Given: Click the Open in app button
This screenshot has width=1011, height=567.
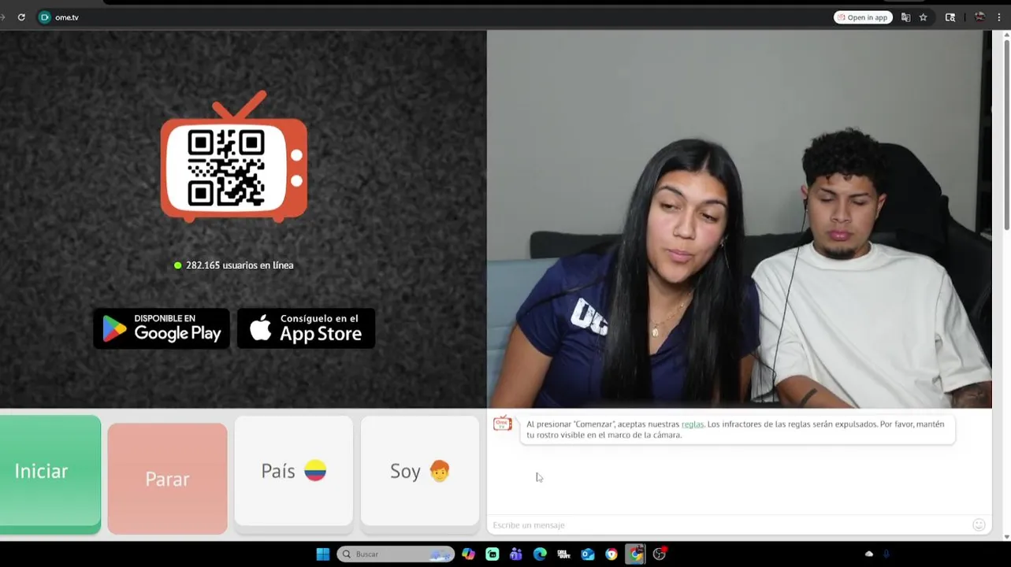Looking at the screenshot, I should pos(863,17).
